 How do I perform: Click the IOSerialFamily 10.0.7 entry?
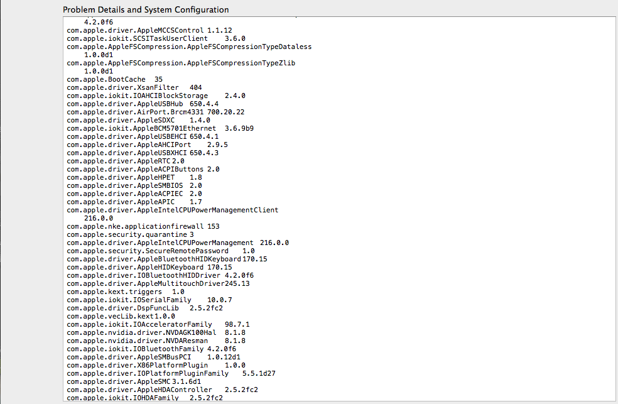click(149, 300)
